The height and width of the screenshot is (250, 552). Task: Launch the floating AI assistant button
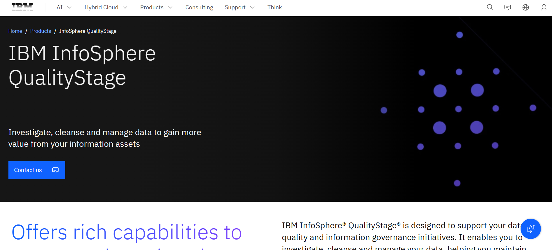pos(531,229)
